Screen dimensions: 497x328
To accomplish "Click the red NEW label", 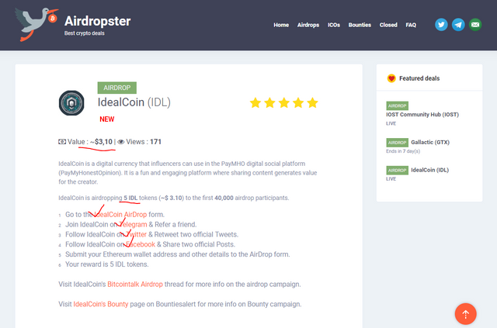I will click(x=107, y=119).
